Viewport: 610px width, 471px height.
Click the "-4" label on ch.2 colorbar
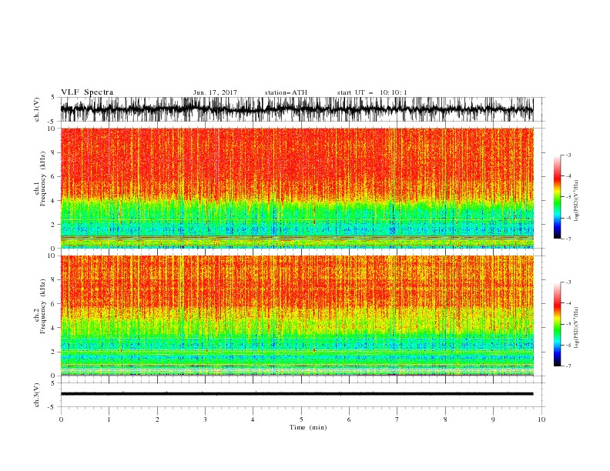click(568, 303)
